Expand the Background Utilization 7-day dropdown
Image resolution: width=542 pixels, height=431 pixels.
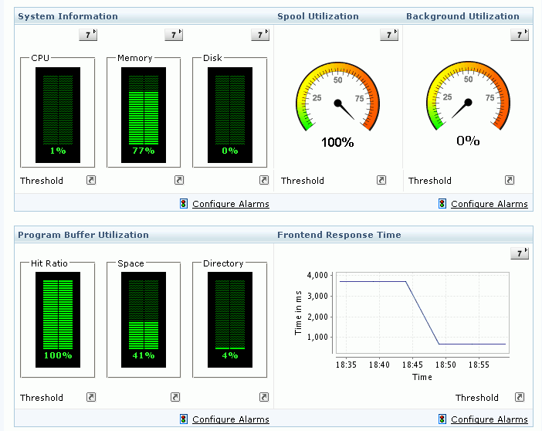click(520, 35)
